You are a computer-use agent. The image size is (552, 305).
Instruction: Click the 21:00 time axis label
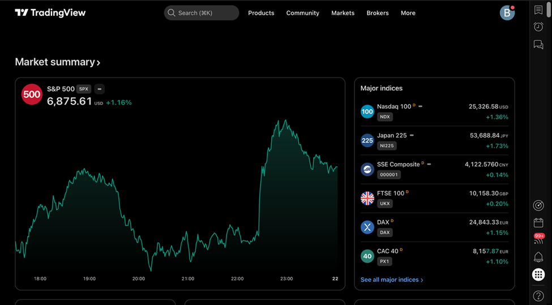(x=187, y=278)
